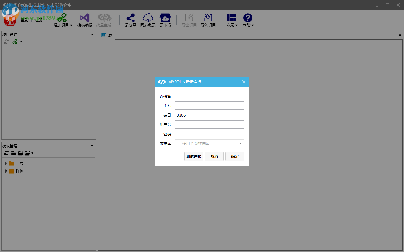Select the 表 tab
The width and height of the screenshot is (404, 252).
click(x=107, y=35)
